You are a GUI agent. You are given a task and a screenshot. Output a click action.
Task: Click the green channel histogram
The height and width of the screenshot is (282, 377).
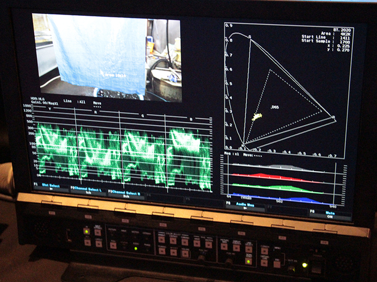[276, 187]
